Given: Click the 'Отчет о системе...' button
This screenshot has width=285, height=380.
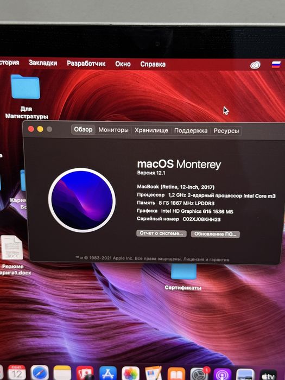Looking at the screenshot, I should coord(161,233).
